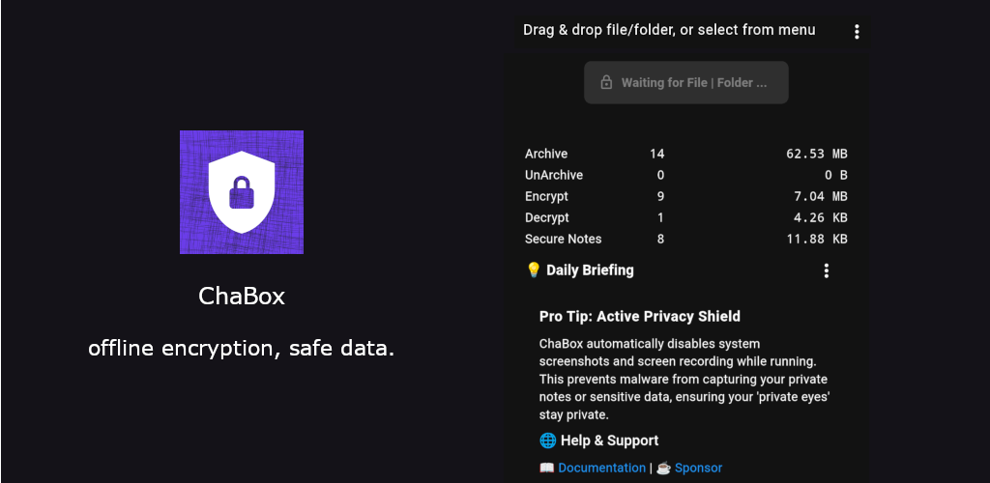Click the globe icon beside Help & Support
The image size is (990, 483).
(547, 440)
